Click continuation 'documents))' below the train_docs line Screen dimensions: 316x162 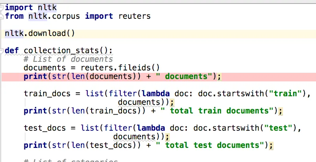(x=143, y=103)
